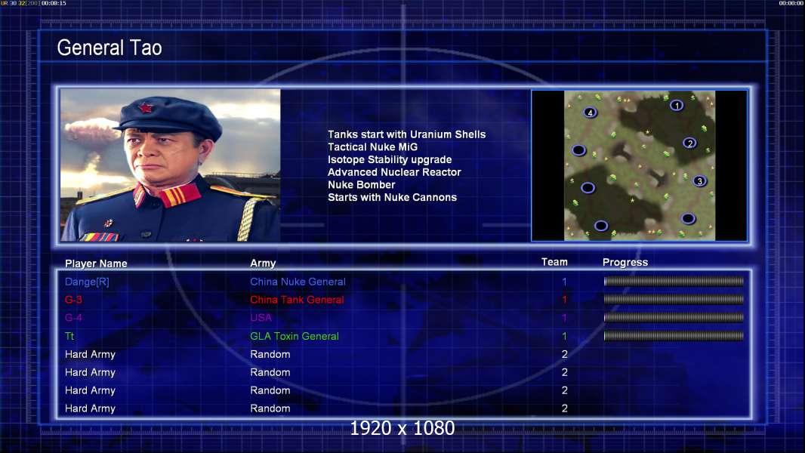Click the Nuke Bomber line
The height and width of the screenshot is (453, 805).
tap(362, 185)
